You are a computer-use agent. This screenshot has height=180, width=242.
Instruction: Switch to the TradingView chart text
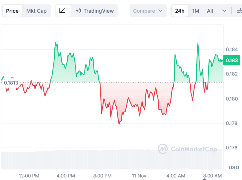(x=99, y=11)
